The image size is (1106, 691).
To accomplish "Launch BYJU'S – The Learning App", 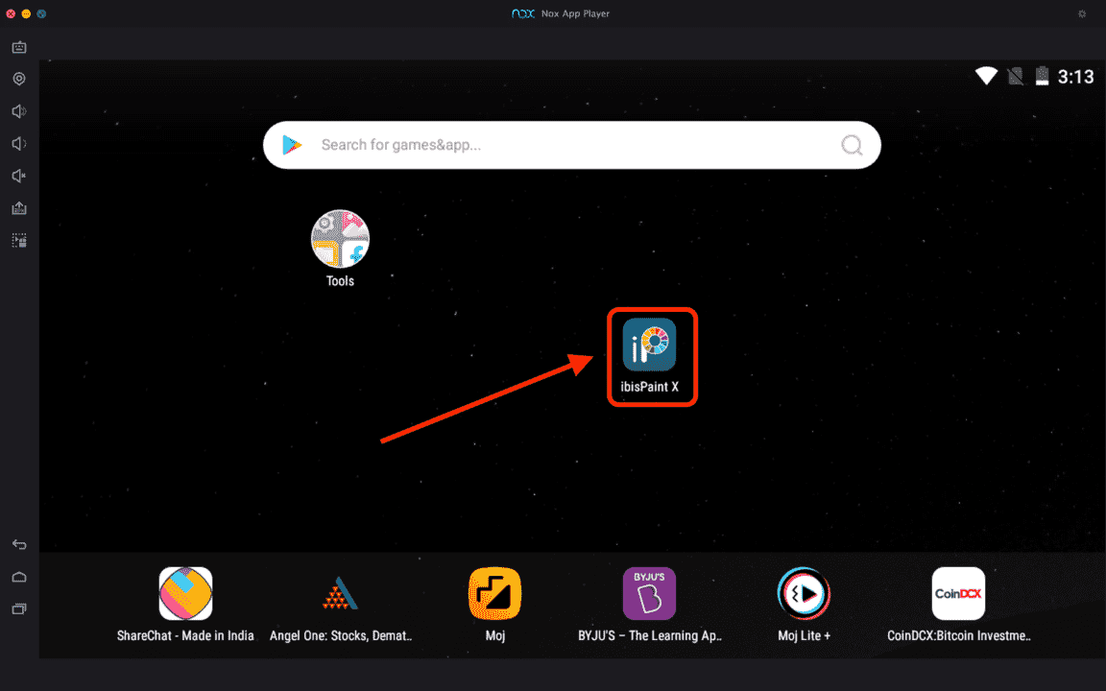I will point(649,593).
